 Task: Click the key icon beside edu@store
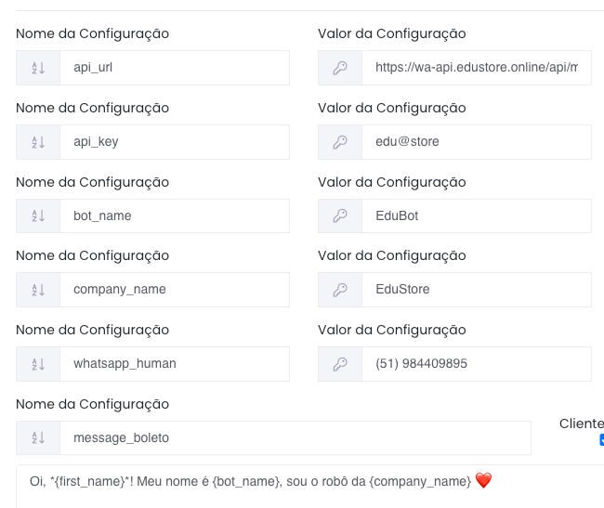click(340, 142)
